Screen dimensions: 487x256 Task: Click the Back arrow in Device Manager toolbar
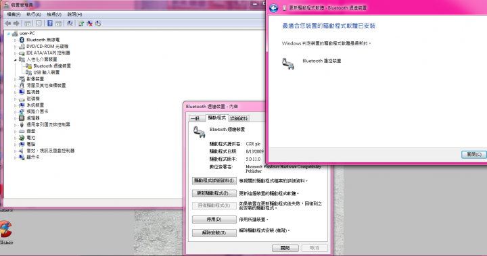8,23
